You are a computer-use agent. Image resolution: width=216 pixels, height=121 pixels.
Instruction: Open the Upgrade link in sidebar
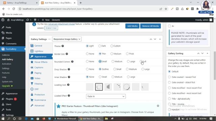point(7,86)
